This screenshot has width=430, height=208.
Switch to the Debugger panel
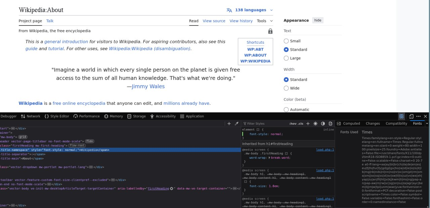pyautogui.click(x=8, y=116)
